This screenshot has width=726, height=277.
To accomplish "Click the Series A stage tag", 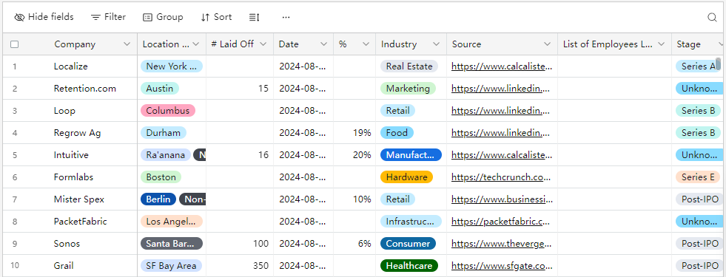I will 698,66.
